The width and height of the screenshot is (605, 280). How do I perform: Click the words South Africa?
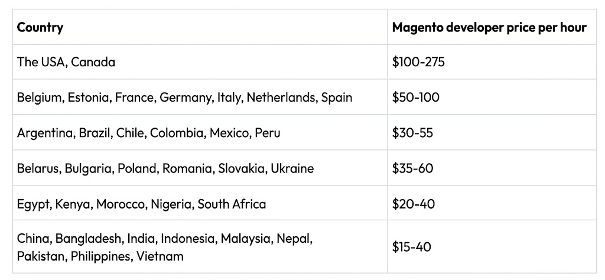[x=232, y=204]
